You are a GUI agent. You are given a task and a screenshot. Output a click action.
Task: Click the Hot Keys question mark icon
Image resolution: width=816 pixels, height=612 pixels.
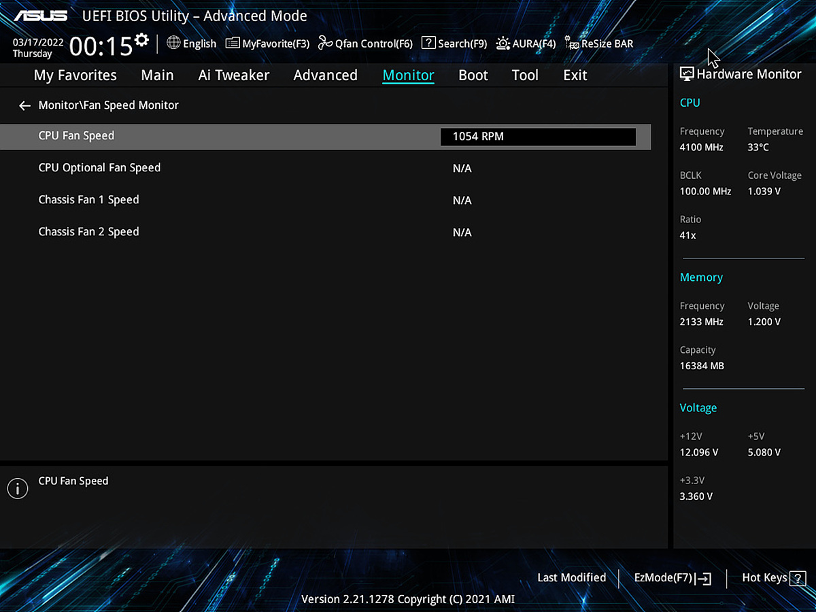[x=797, y=579]
